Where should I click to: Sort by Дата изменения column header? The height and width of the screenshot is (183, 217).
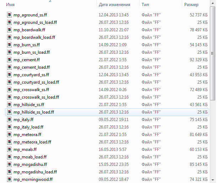[114, 5]
